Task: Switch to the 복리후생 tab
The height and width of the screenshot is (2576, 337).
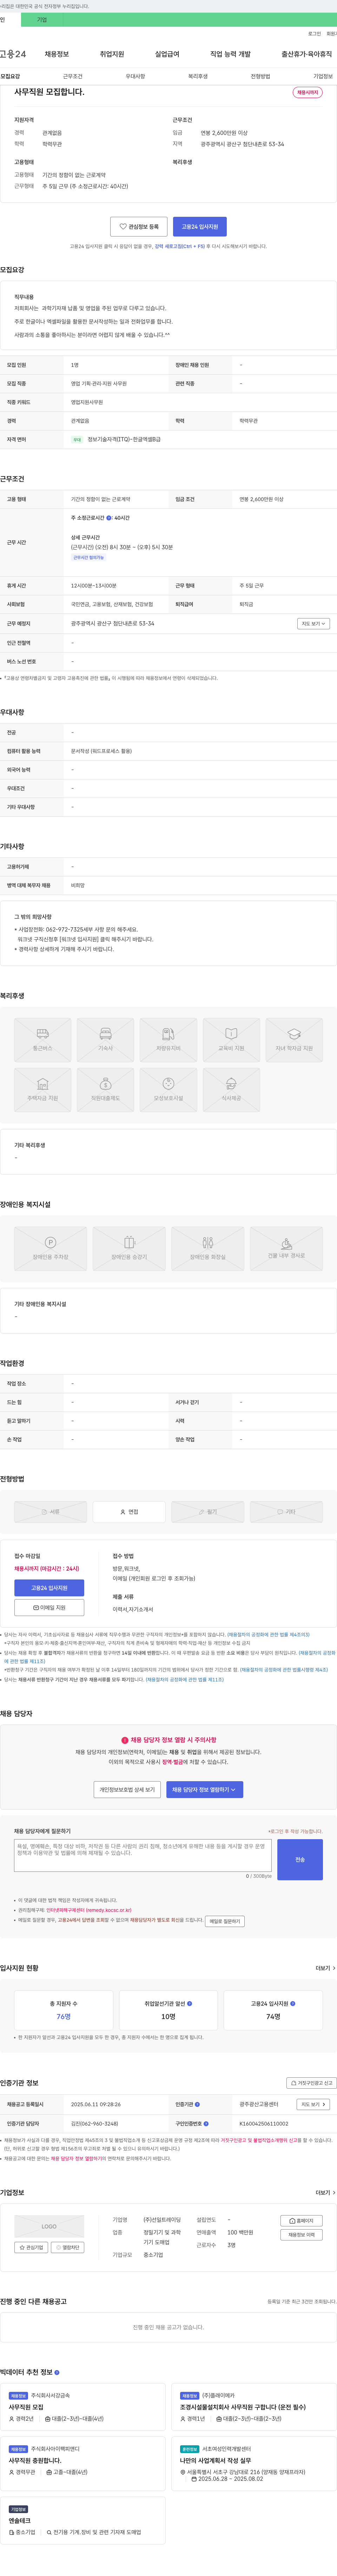Action: [x=198, y=76]
